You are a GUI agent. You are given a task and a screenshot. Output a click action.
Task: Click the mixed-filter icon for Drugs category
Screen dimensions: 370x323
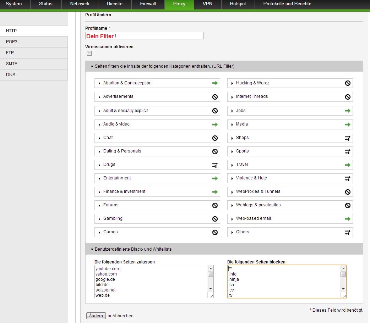[215, 165]
